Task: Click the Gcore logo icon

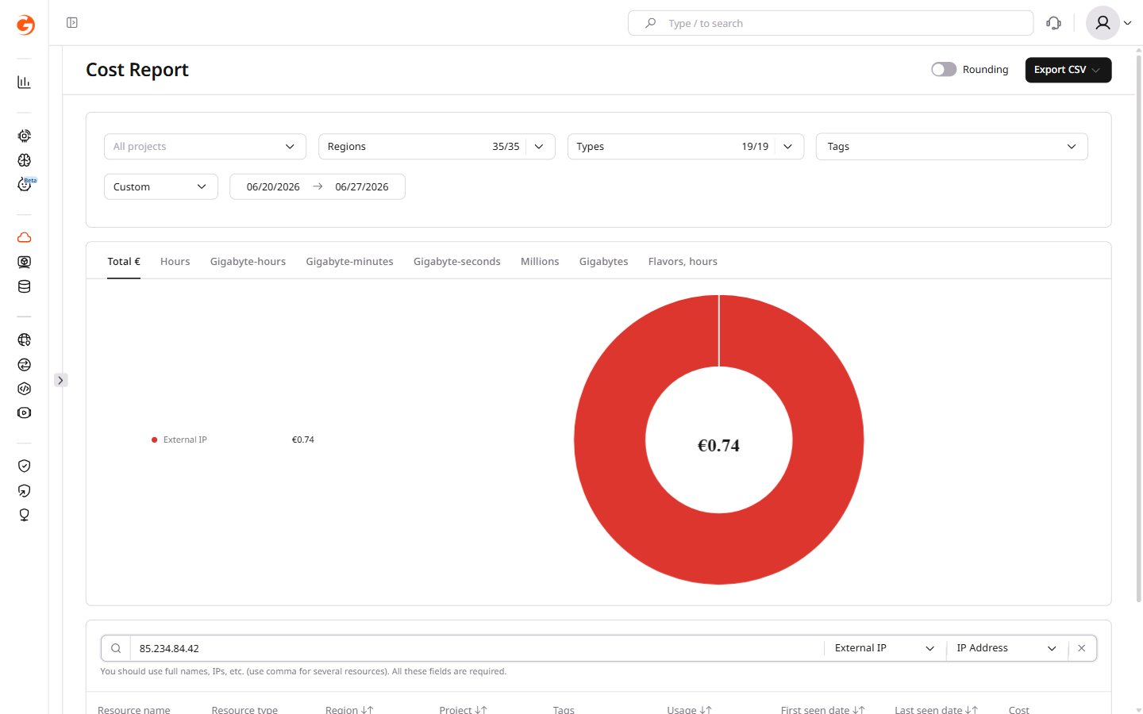Action: point(25,25)
